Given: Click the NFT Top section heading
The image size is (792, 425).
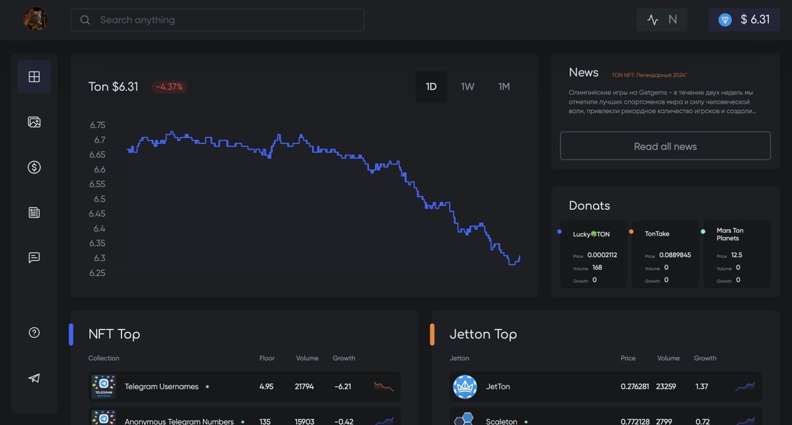Looking at the screenshot, I should pos(114,334).
